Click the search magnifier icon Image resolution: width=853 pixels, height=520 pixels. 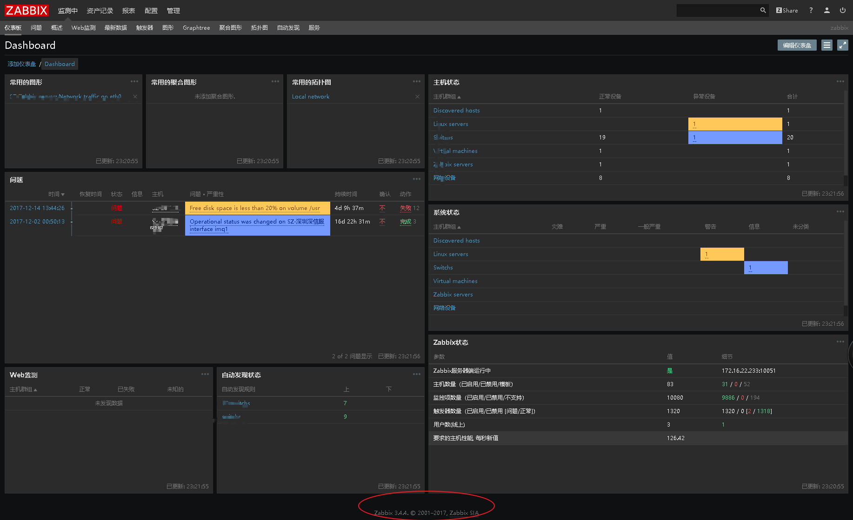pyautogui.click(x=763, y=10)
